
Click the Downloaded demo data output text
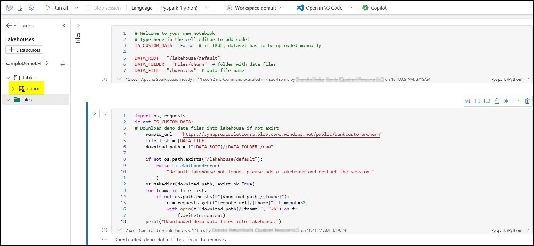pos(170,240)
